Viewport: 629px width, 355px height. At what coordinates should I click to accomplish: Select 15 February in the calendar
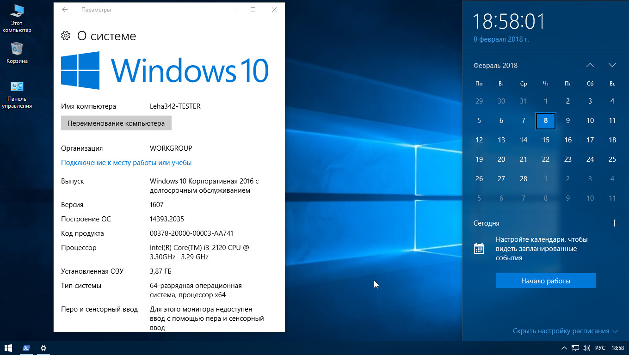click(x=546, y=140)
